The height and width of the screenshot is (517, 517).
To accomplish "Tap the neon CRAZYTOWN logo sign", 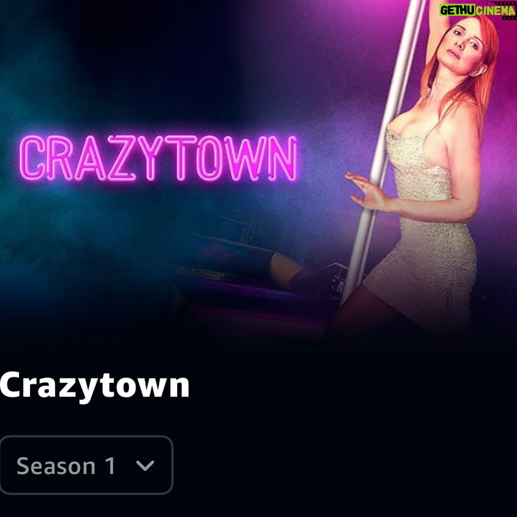I will pyautogui.click(x=158, y=158).
